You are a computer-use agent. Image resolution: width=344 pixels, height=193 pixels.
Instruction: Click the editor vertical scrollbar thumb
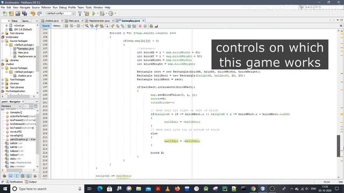pos(339,146)
